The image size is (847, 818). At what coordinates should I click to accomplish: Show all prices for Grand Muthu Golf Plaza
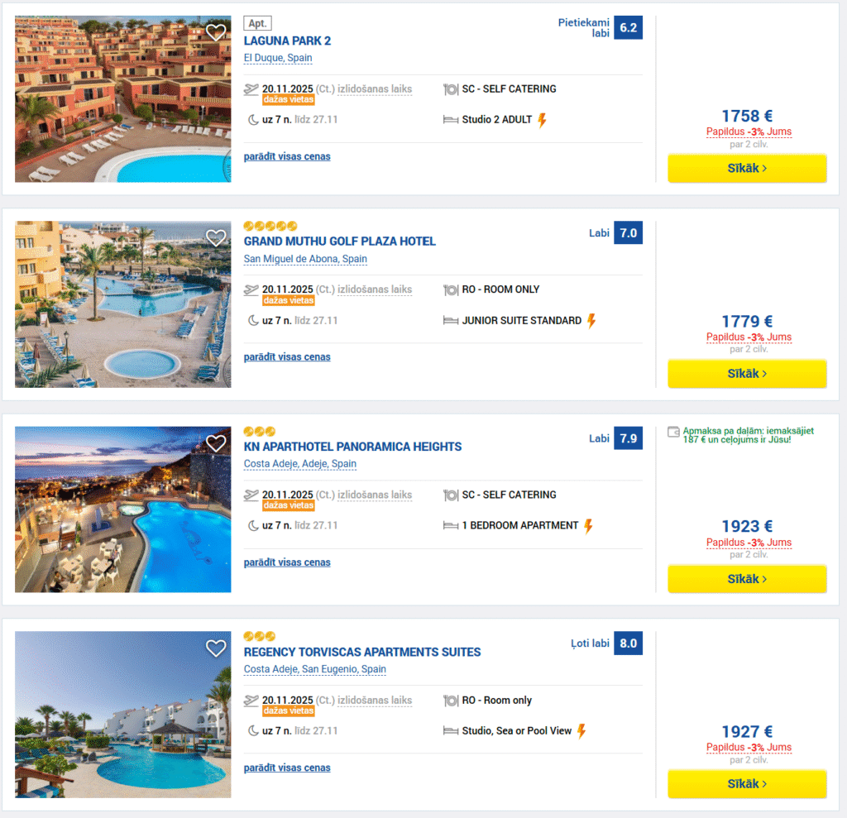tap(287, 357)
